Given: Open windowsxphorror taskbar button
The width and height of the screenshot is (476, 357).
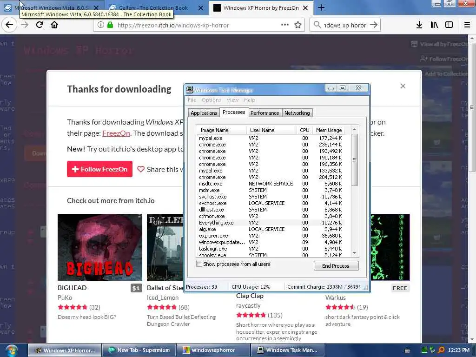Looking at the screenshot, I should 213,350.
